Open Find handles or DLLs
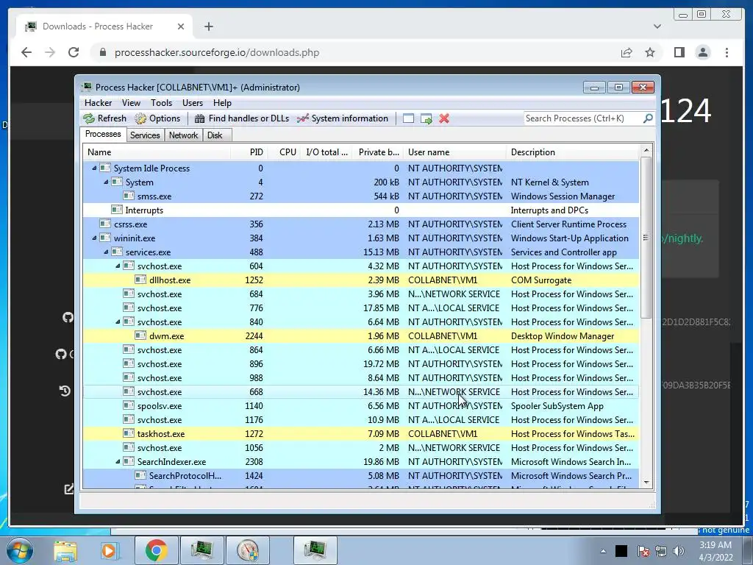 pyautogui.click(x=241, y=118)
